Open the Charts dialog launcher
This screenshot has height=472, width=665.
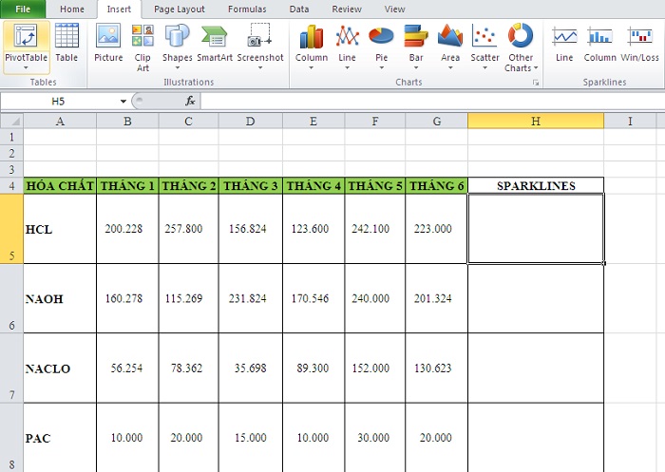(x=536, y=83)
